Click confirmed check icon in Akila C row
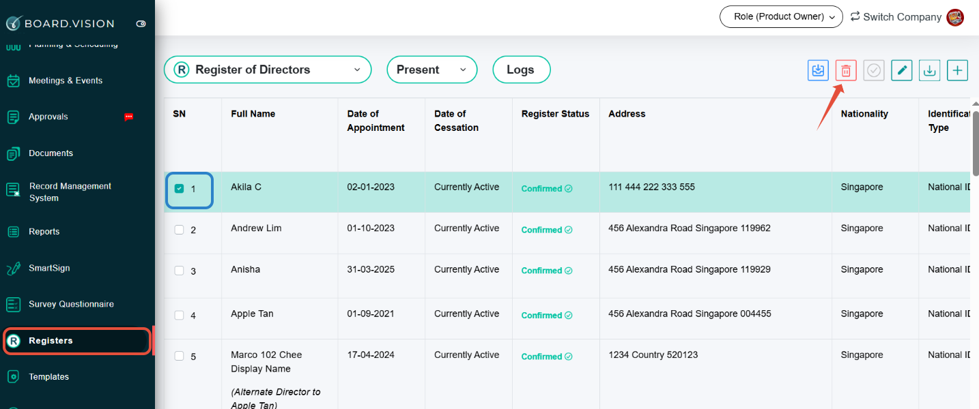The height and width of the screenshot is (409, 979). tap(568, 189)
